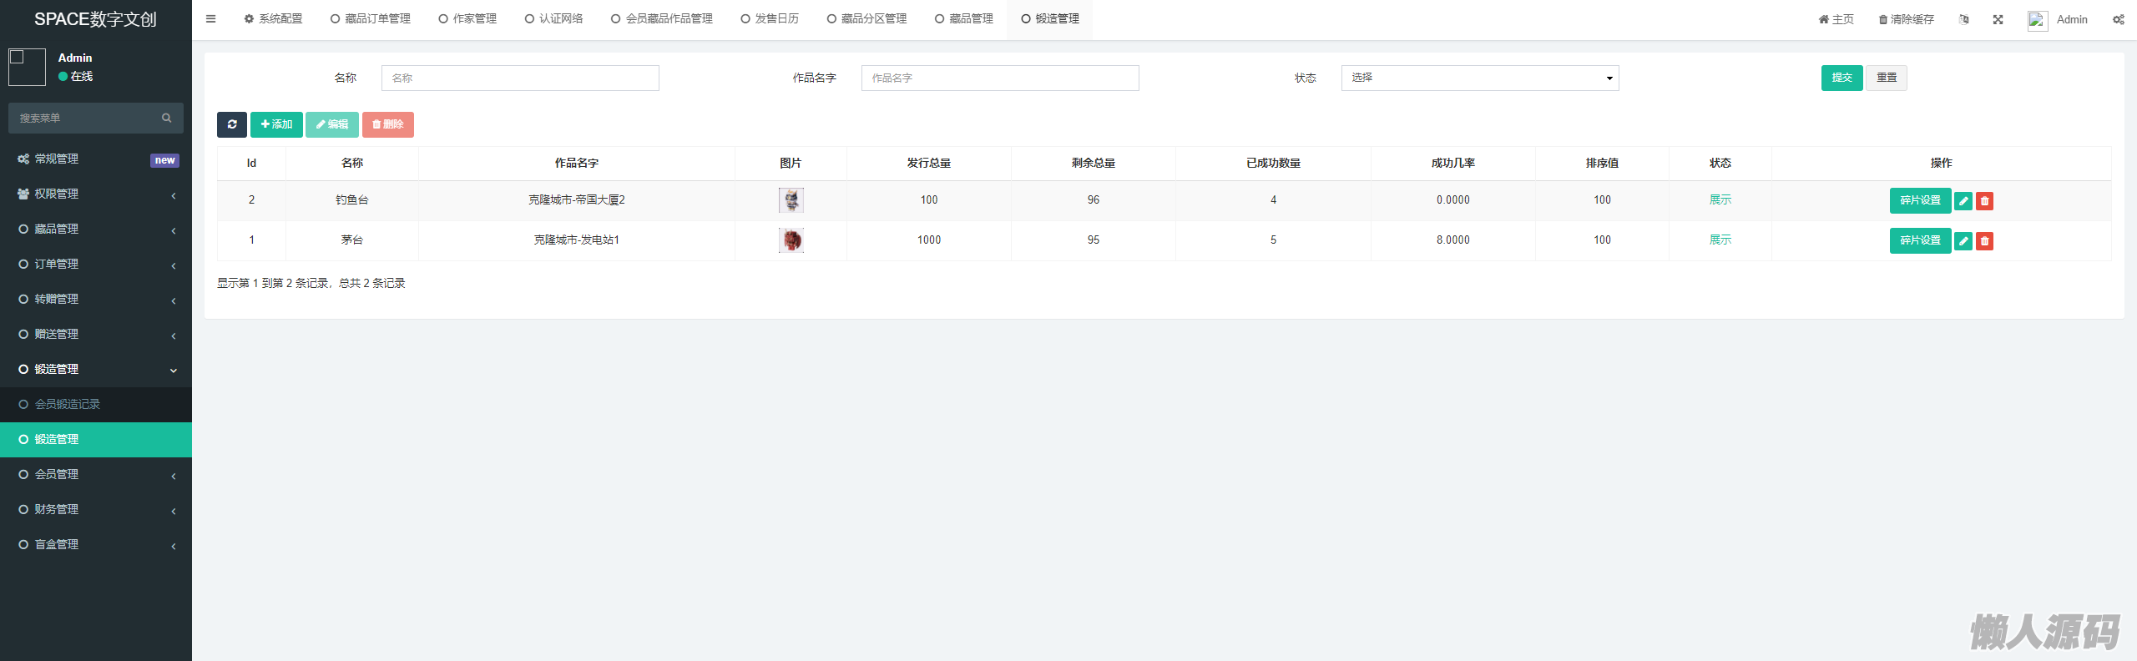Toggle the 展示 status in the 钓鱼台 row
Image resolution: width=2137 pixels, height=661 pixels.
1720,200
